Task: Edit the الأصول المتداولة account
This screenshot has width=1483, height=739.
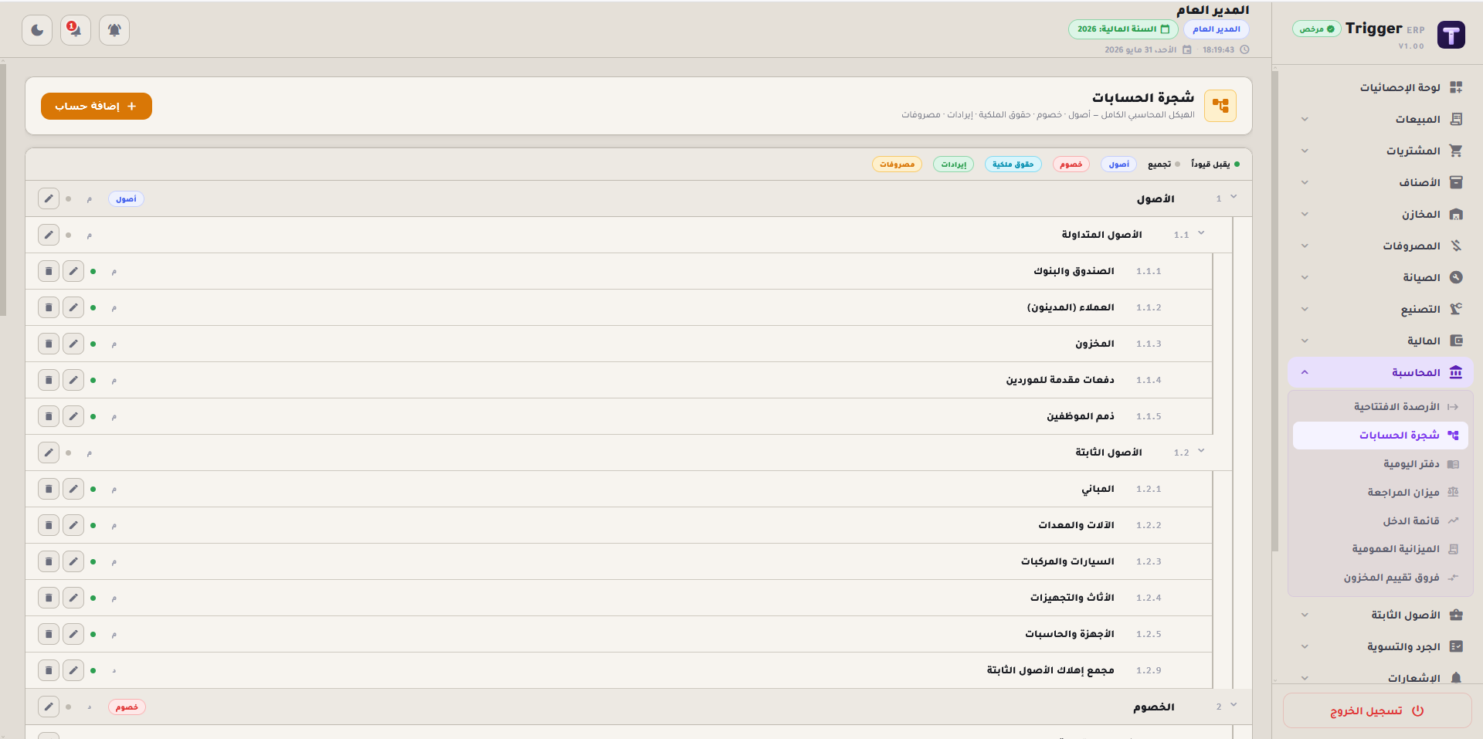Action: click(49, 235)
